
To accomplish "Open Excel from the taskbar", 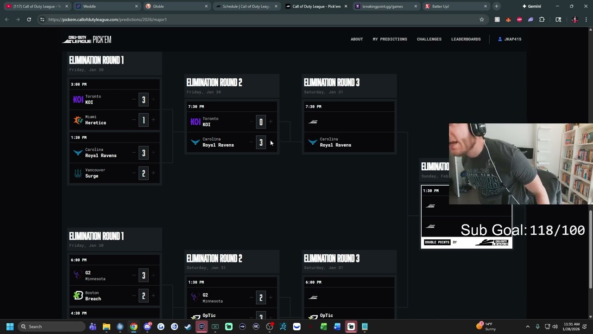I will [324, 327].
